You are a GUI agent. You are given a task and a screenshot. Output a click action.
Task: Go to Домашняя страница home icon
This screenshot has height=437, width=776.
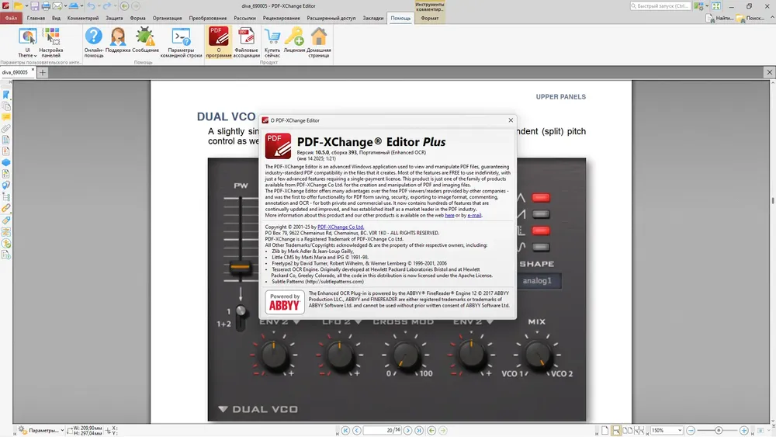(x=319, y=43)
